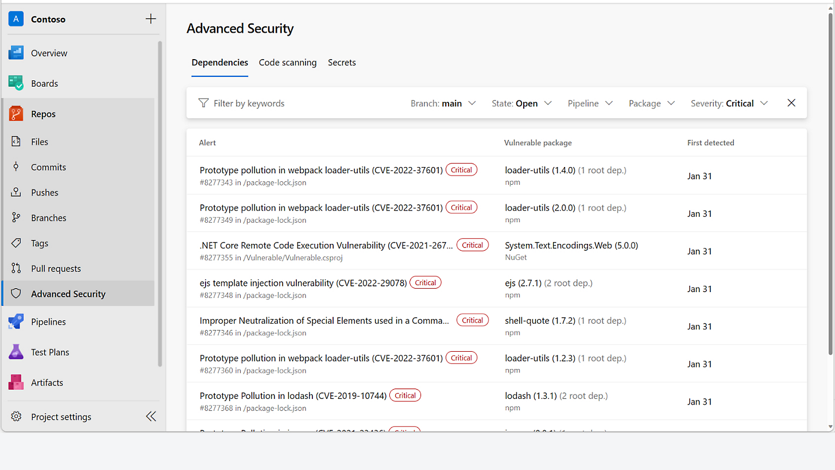Click the Boards icon in sidebar
Viewport: 835px width, 470px height.
pyautogui.click(x=16, y=83)
